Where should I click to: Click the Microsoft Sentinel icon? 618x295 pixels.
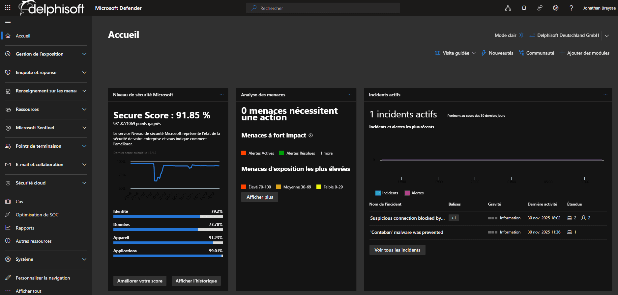pyautogui.click(x=8, y=128)
